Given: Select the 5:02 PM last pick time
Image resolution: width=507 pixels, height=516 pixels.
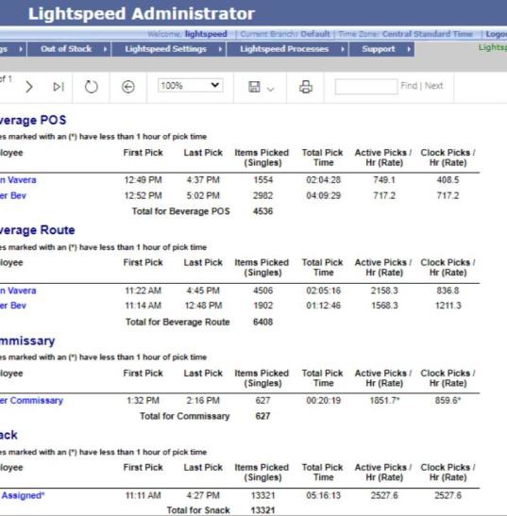Looking at the screenshot, I should pyautogui.click(x=203, y=195).
